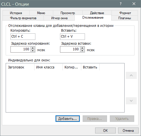Move list item down with chevron button
The height and width of the screenshot is (136, 141).
[x=131, y=101]
